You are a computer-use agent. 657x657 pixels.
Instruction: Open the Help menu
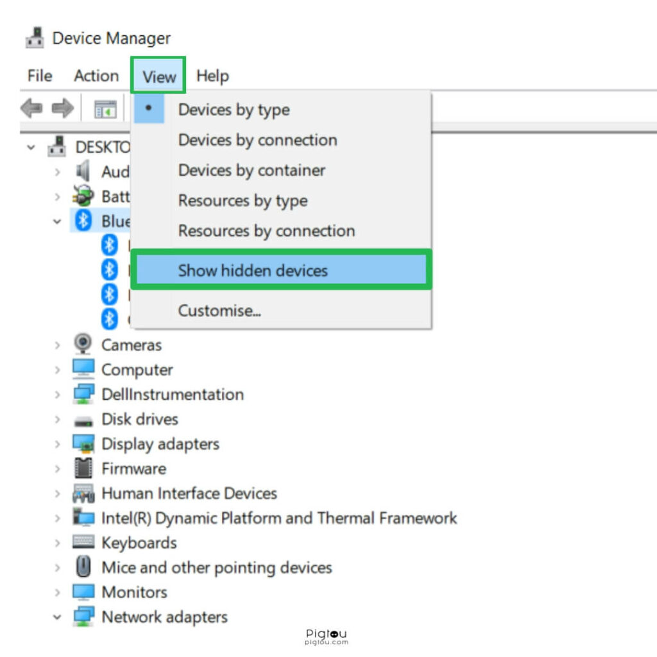[212, 76]
